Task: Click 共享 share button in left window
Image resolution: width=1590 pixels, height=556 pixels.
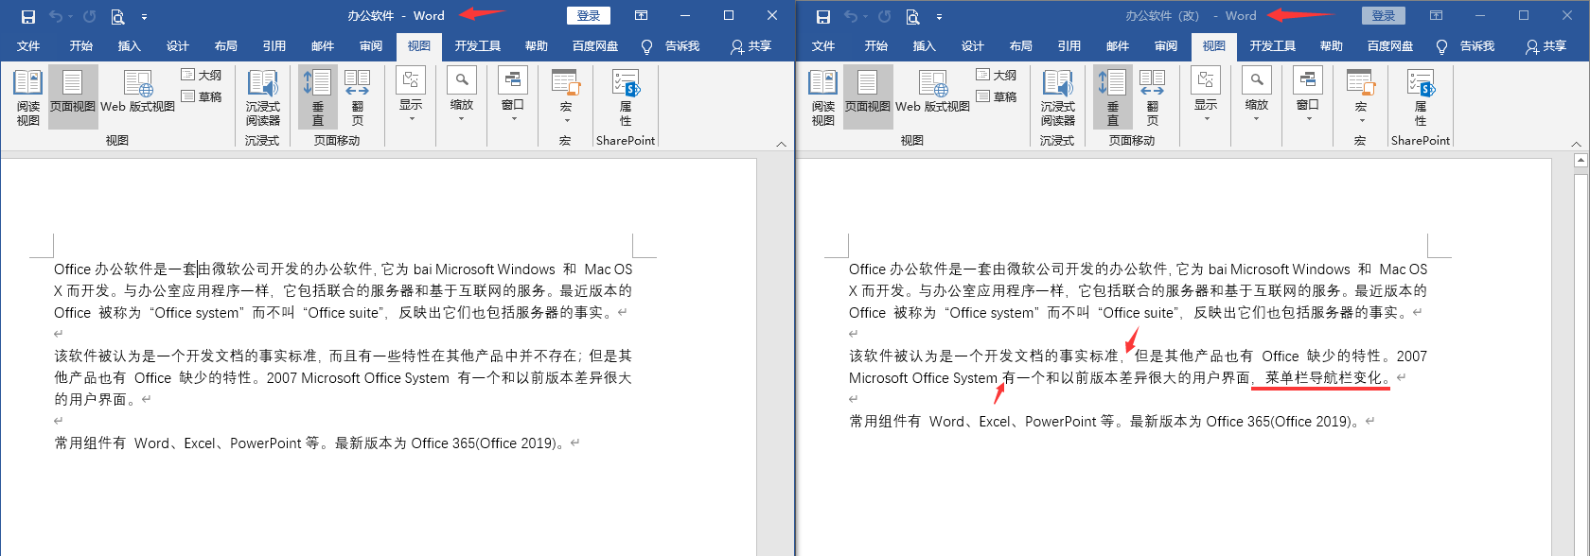Action: pyautogui.click(x=751, y=45)
